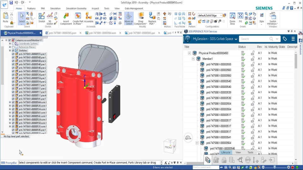This screenshot has height=170, width=303.
Task: Uncheck prd-7475861-00000564.asm:1 checkbox
Action: [13, 102]
